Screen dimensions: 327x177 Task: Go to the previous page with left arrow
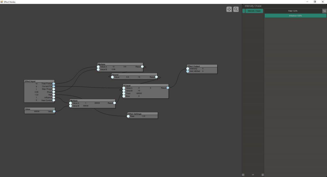[243, 175]
